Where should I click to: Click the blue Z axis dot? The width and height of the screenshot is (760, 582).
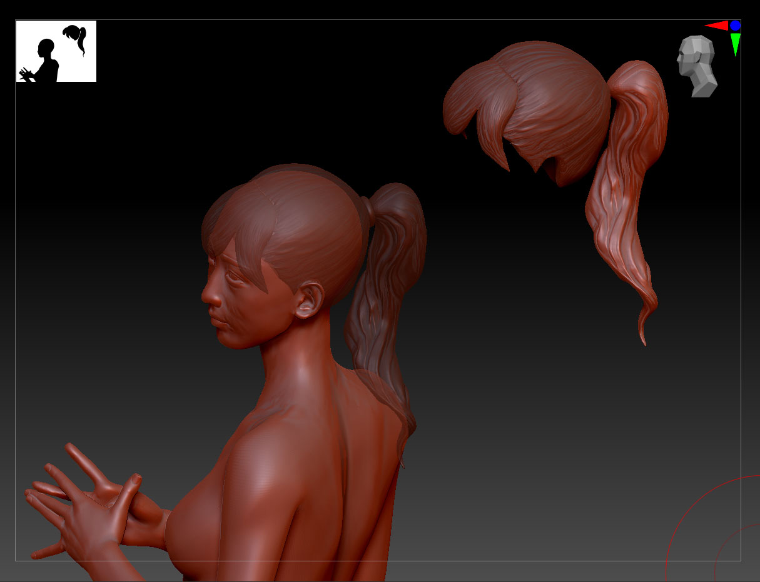click(x=736, y=26)
